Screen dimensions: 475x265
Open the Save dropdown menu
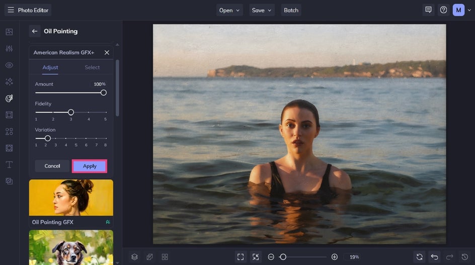tap(262, 10)
